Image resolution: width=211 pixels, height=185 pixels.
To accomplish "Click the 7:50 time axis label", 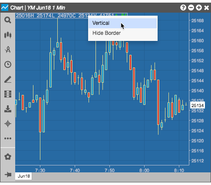I will click(x=109, y=170).
